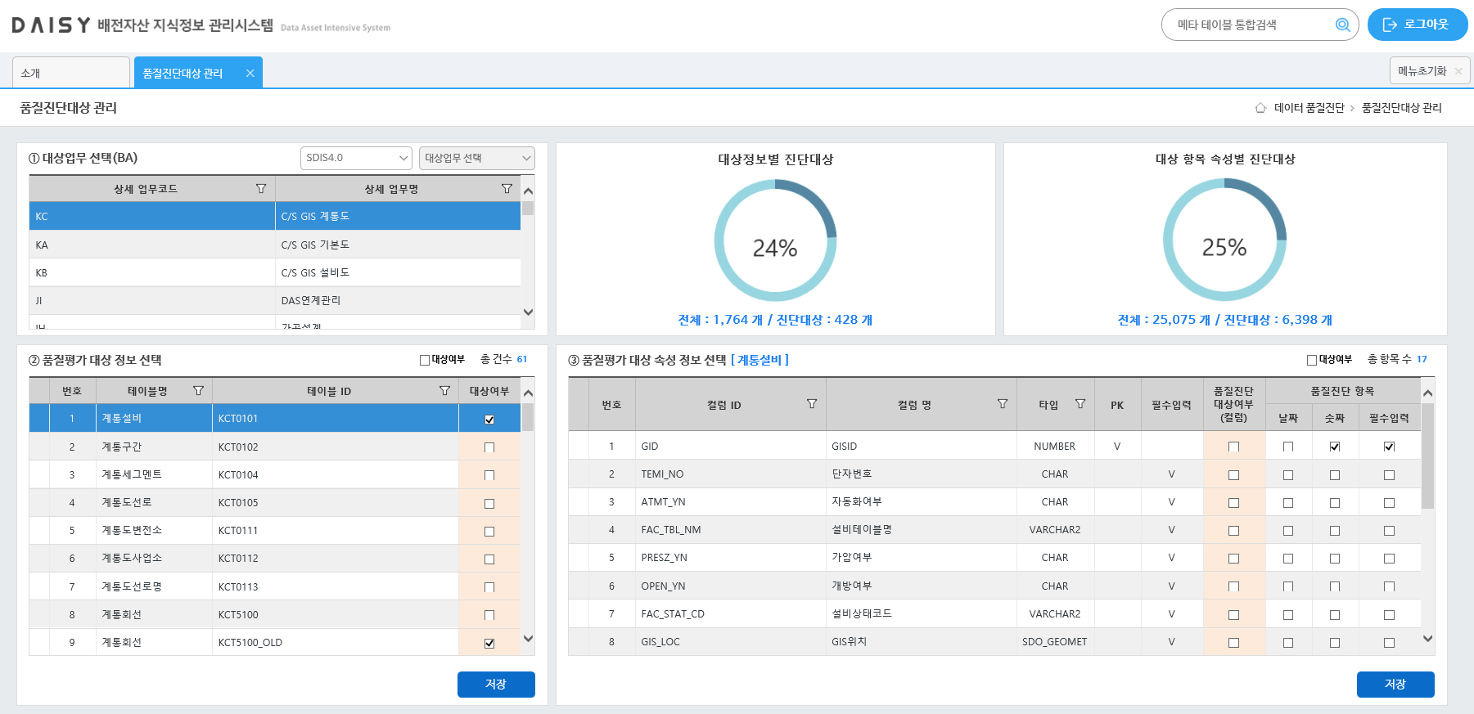Click the 로그아웃 button
The image size is (1474, 714).
click(1417, 25)
